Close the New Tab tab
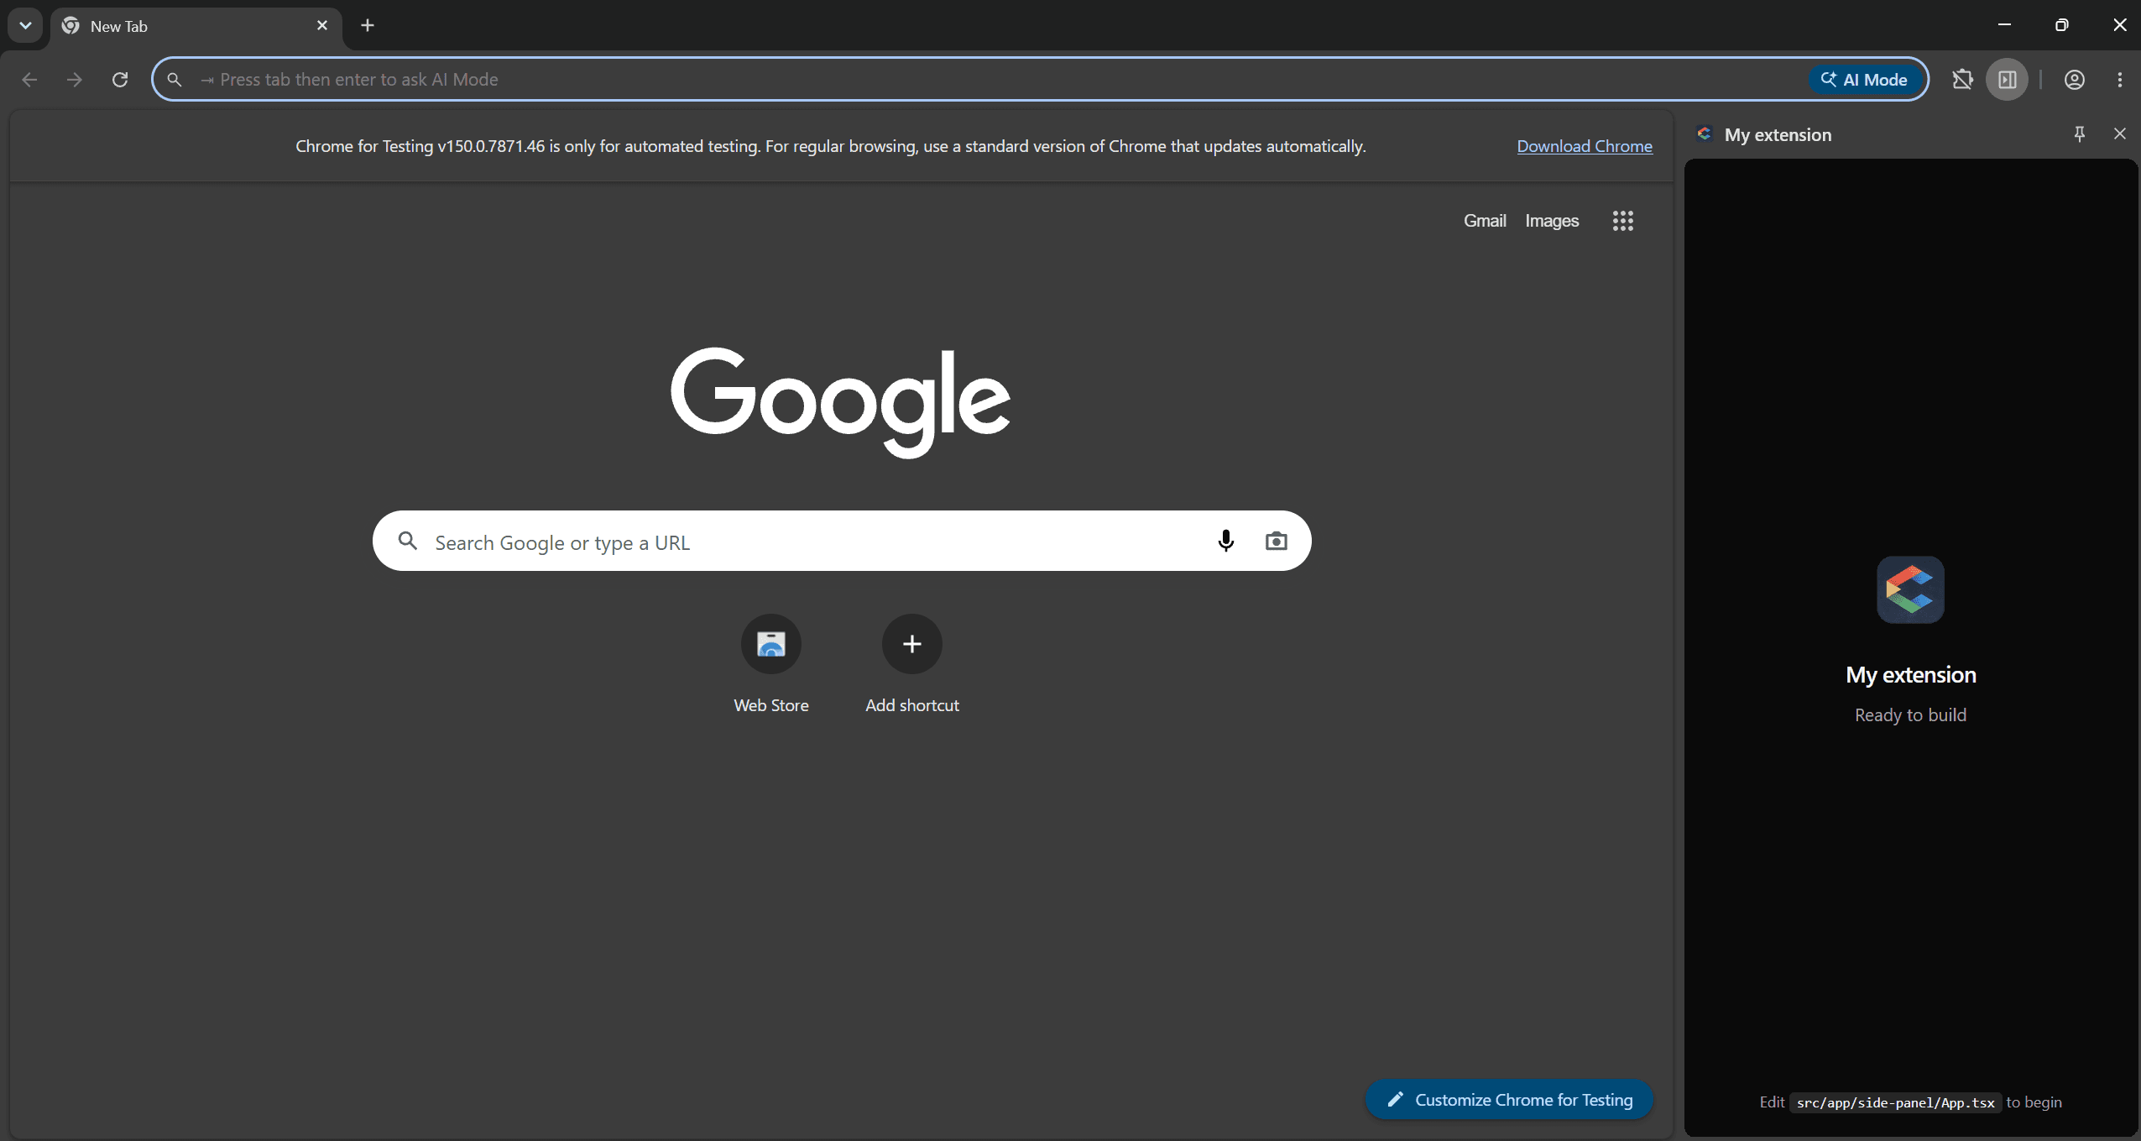2141x1141 pixels. (322, 26)
